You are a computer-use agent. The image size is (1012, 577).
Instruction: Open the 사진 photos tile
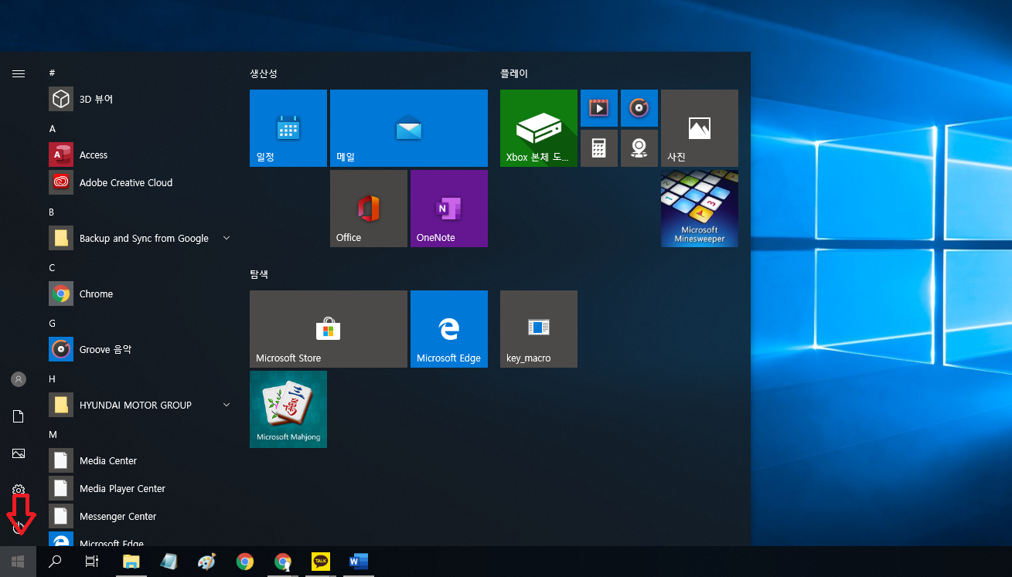700,128
